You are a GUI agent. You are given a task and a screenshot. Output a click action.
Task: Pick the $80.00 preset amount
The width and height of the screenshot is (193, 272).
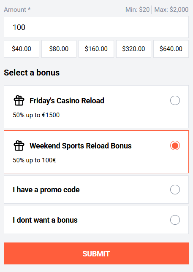(59, 49)
